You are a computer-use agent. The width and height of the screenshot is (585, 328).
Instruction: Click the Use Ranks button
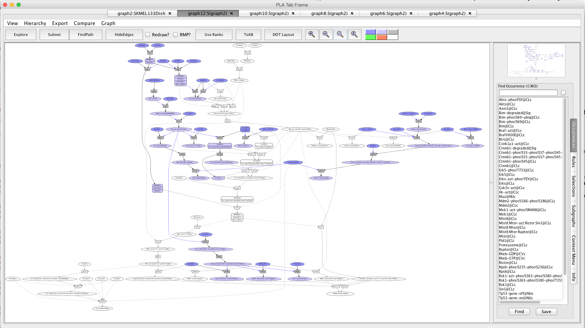pyautogui.click(x=214, y=35)
